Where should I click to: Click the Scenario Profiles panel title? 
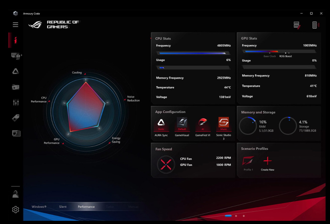(254, 149)
